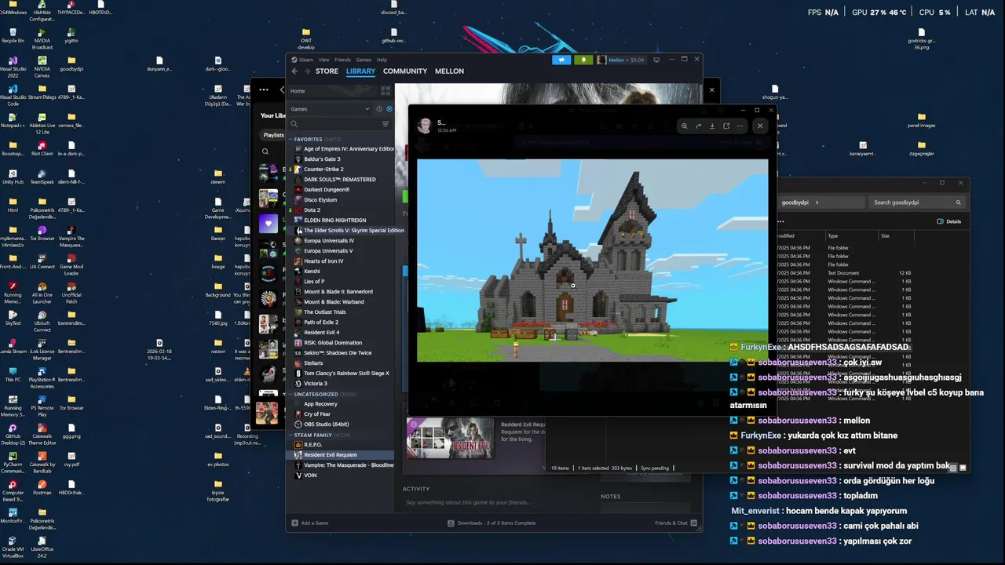The image size is (1005, 565).
Task: Open the MELLON profile tab
Action: point(449,71)
